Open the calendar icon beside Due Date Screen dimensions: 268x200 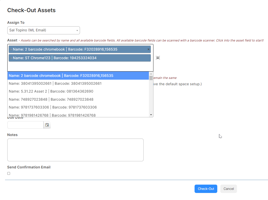(47, 125)
